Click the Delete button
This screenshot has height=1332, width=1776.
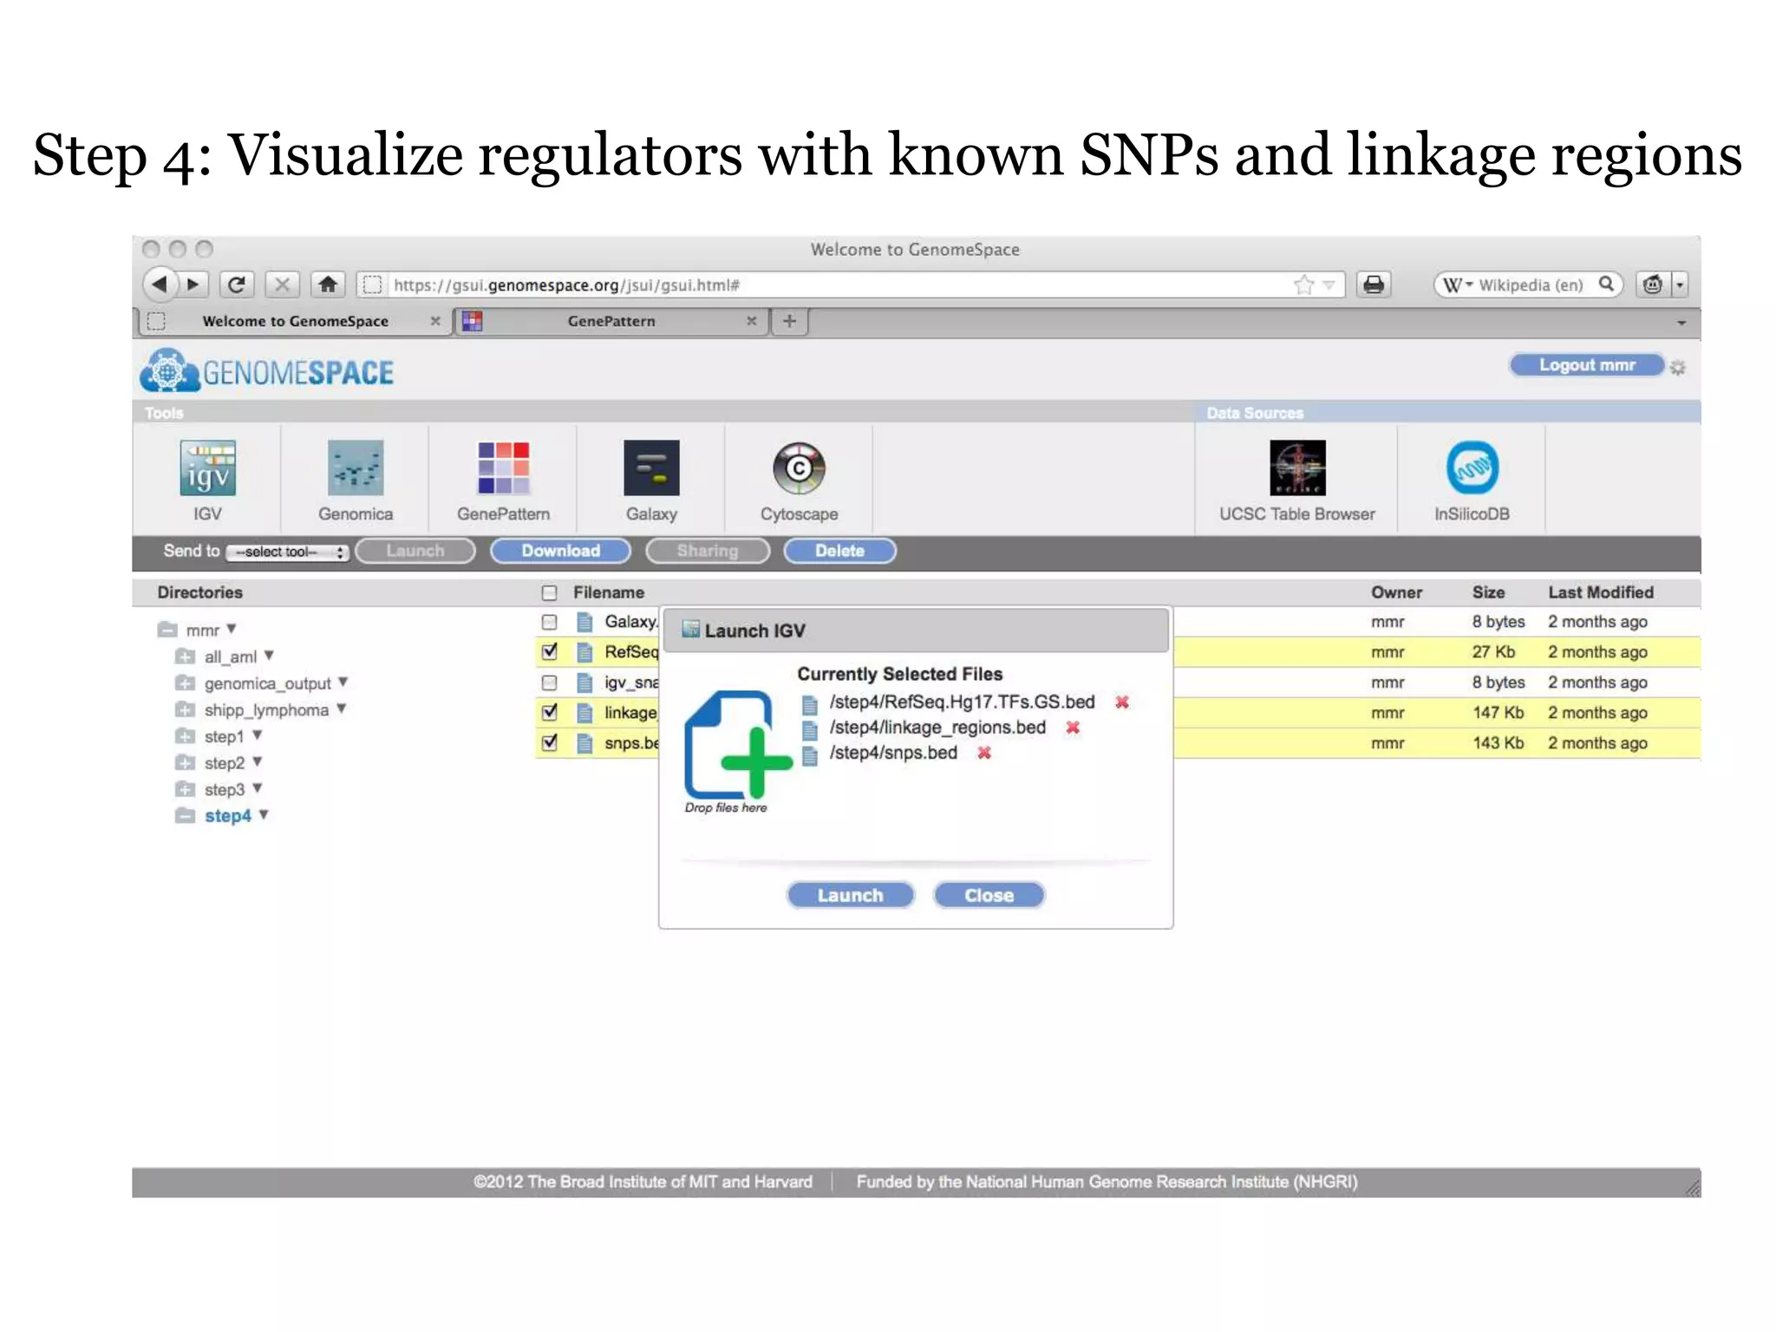pyautogui.click(x=839, y=551)
